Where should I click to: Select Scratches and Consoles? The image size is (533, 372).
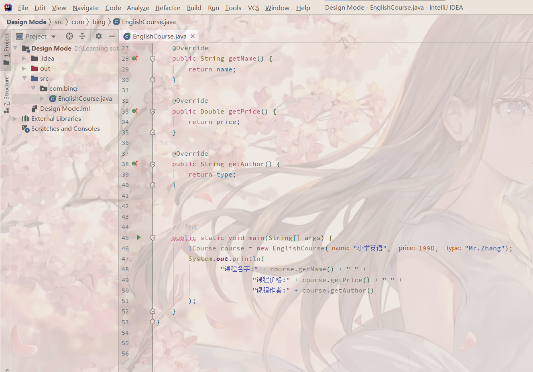coord(65,128)
